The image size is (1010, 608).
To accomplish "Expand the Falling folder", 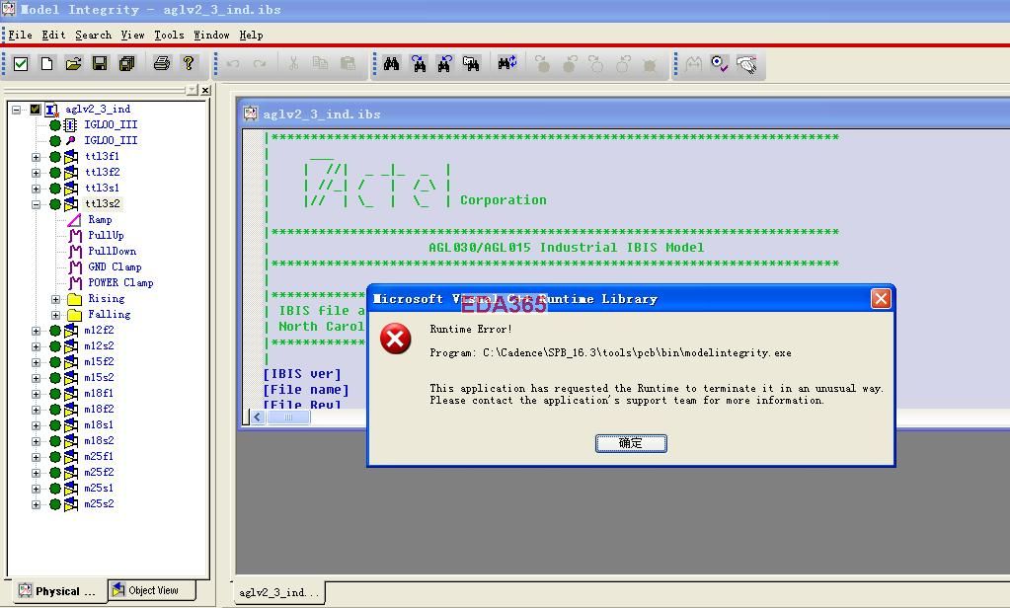I will tap(56, 315).
